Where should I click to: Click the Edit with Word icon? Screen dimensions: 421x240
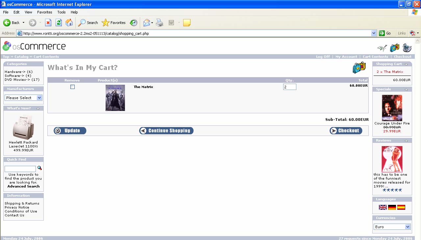tap(171, 23)
